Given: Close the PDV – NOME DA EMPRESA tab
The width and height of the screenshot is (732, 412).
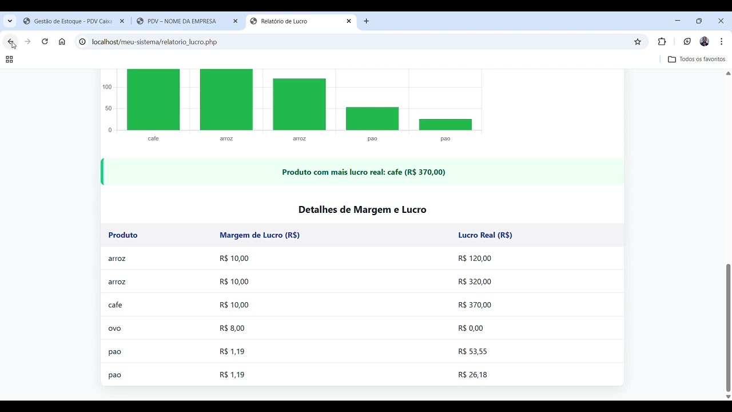Looking at the screenshot, I should 235,21.
